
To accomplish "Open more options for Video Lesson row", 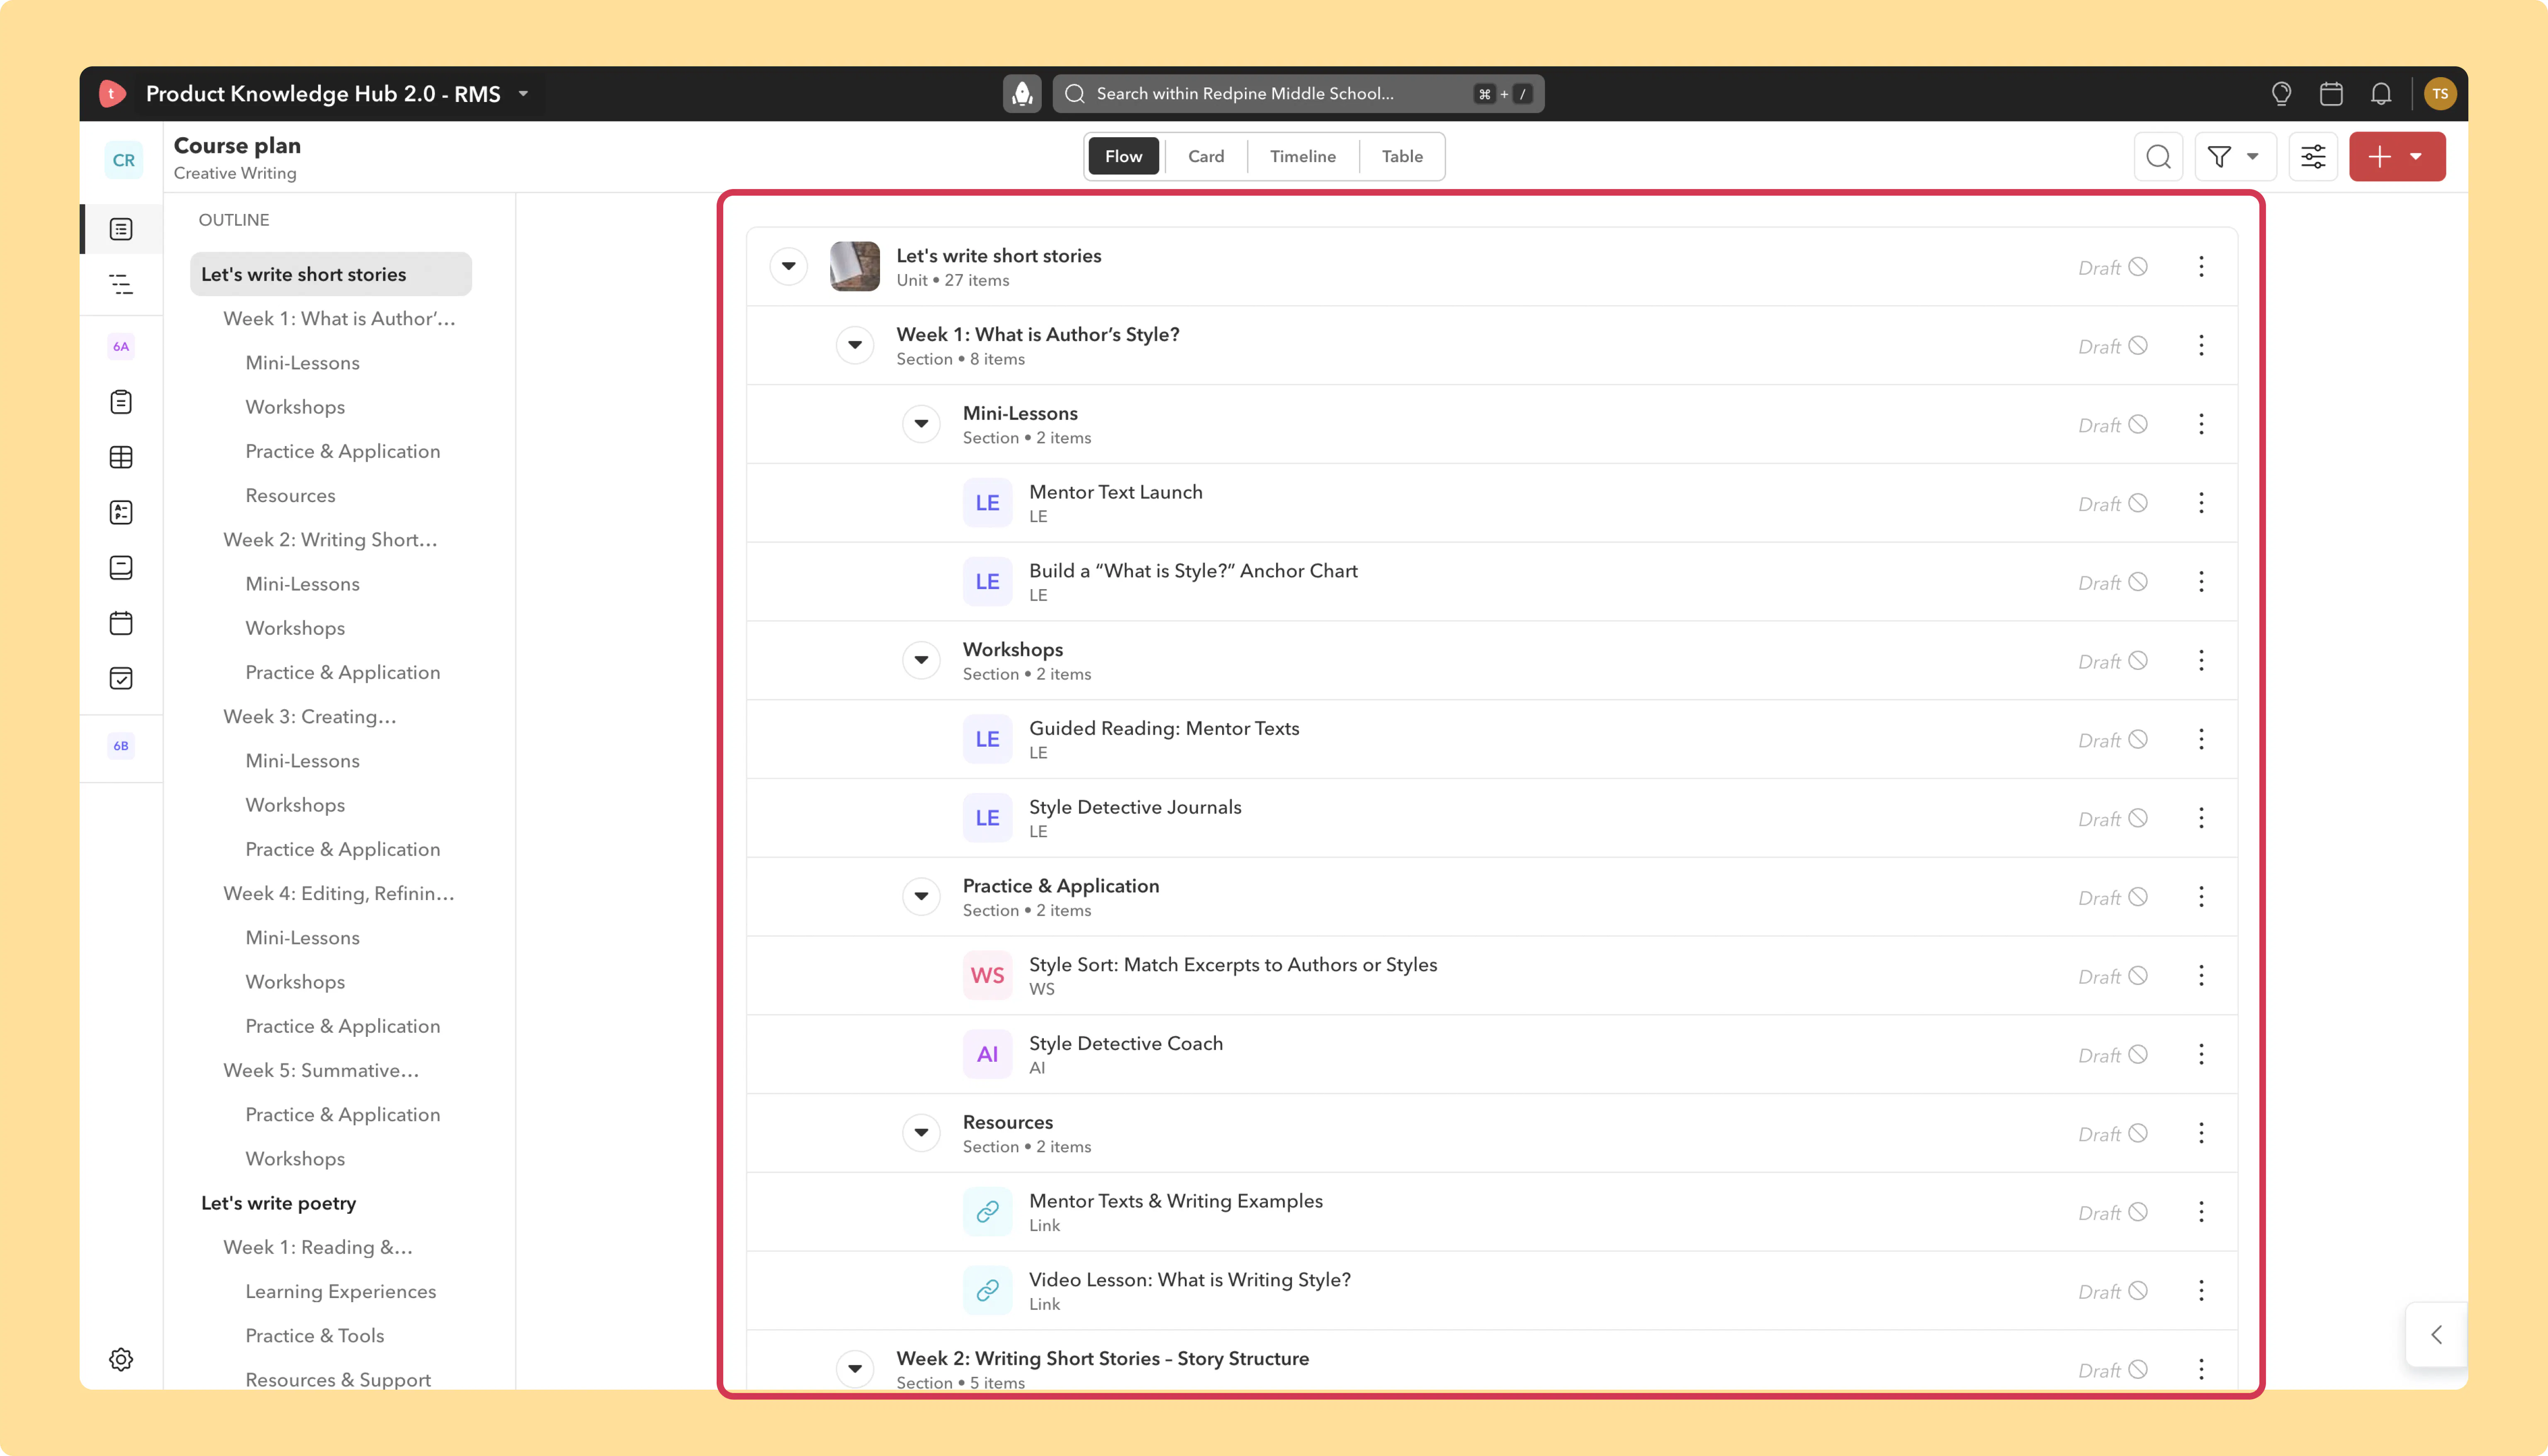I will (x=2201, y=1291).
